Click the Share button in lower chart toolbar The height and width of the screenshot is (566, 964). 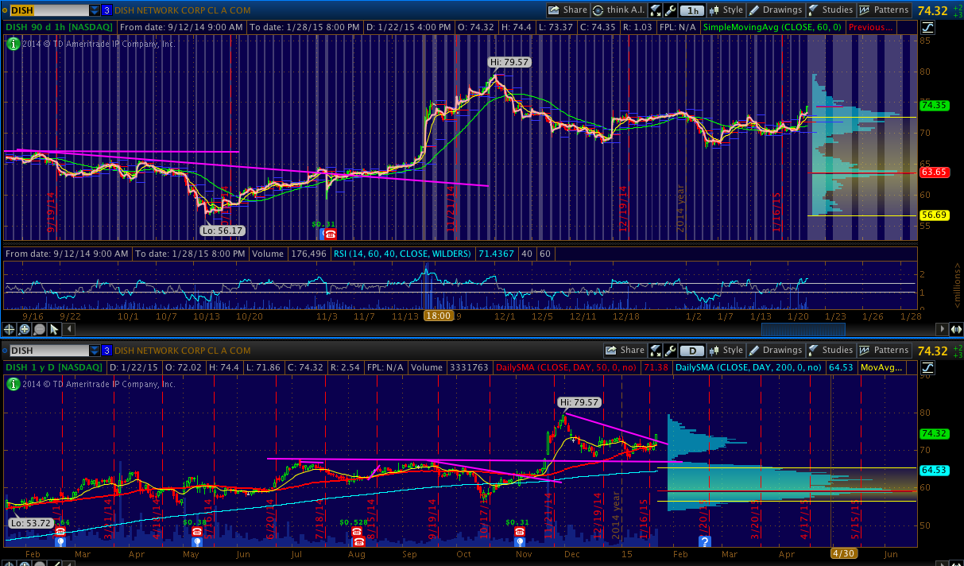pyautogui.click(x=625, y=350)
